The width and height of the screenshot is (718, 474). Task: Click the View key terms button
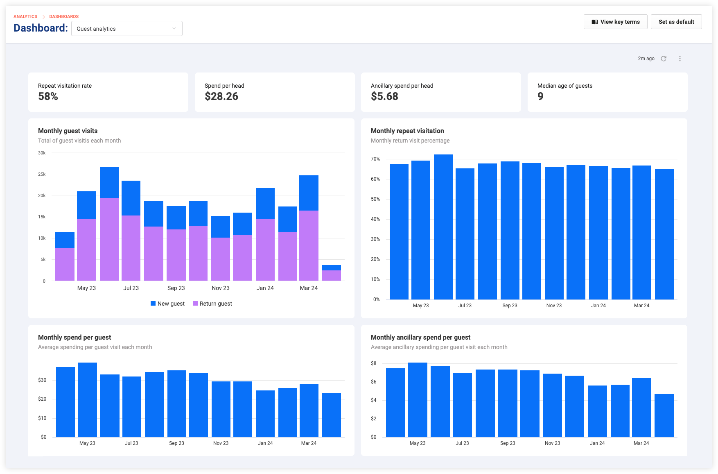(x=615, y=22)
